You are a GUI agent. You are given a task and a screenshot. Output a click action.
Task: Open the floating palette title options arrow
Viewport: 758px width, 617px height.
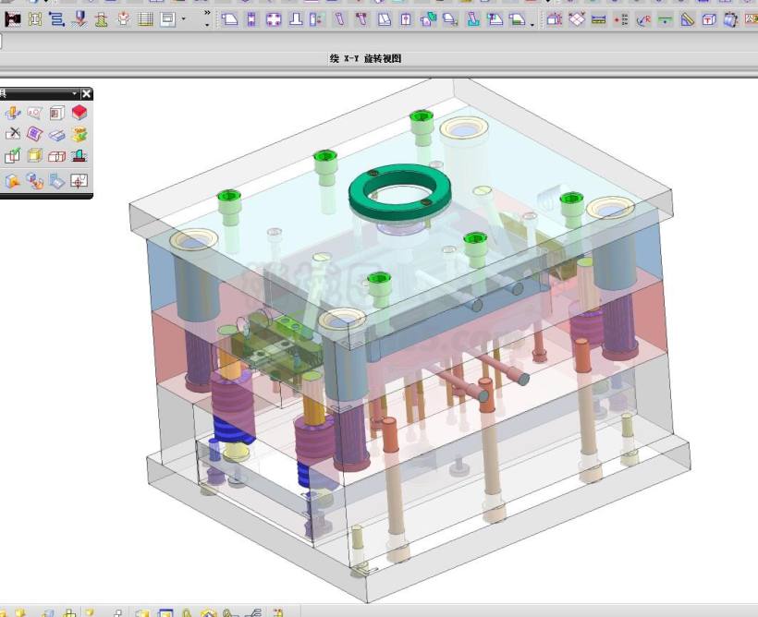click(x=75, y=93)
